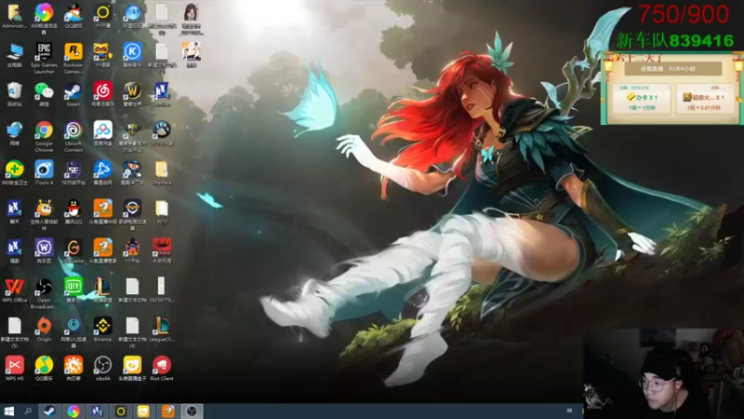Launch Ubisoft Connect shortcut

(x=73, y=129)
